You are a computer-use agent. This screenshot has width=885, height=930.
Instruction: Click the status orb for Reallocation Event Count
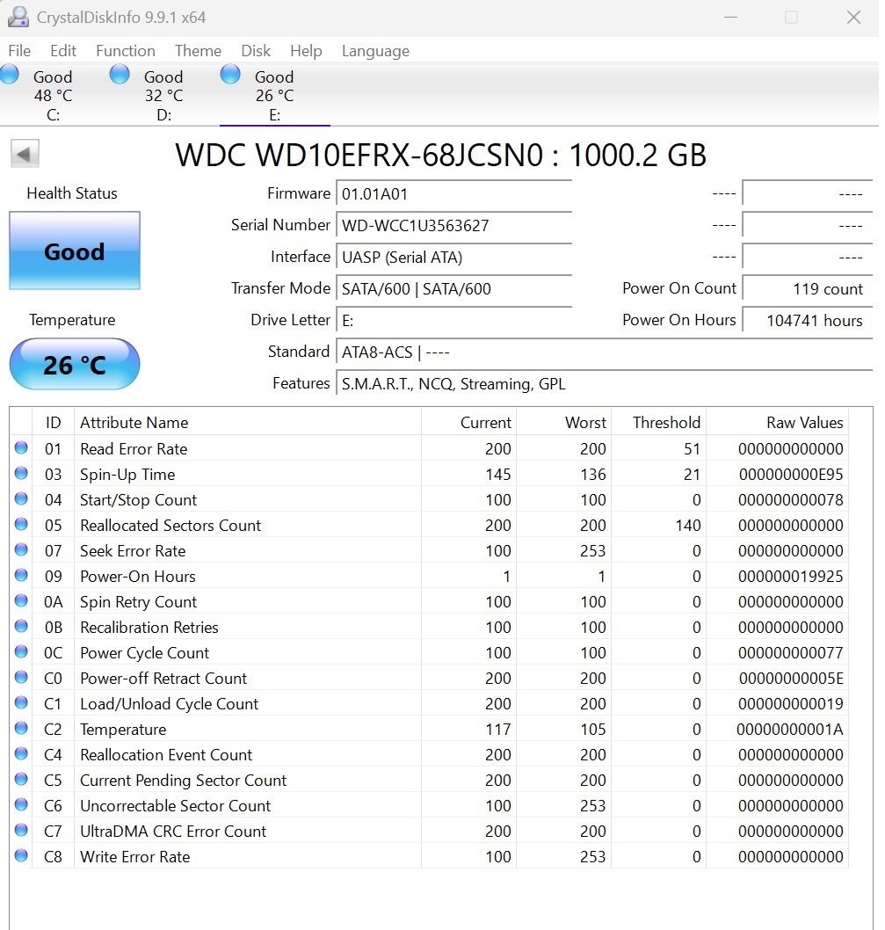click(21, 754)
